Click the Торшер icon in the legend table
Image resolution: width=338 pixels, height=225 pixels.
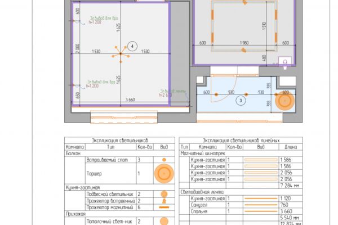tap(164, 173)
